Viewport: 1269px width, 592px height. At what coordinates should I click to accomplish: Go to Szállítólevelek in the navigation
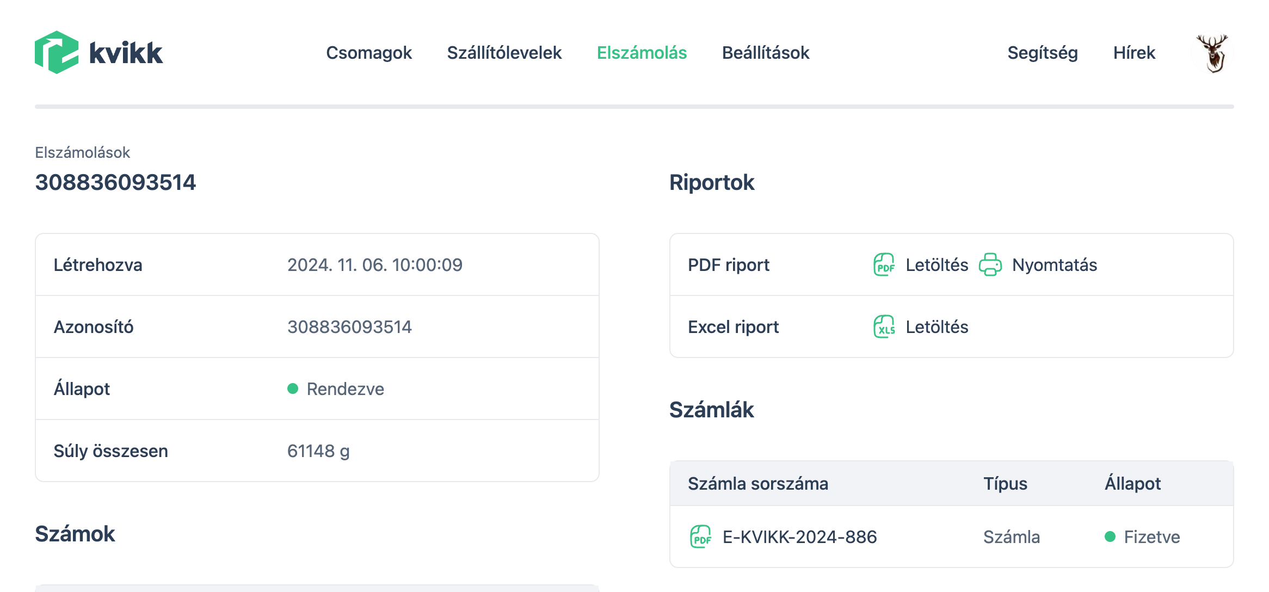(x=504, y=53)
